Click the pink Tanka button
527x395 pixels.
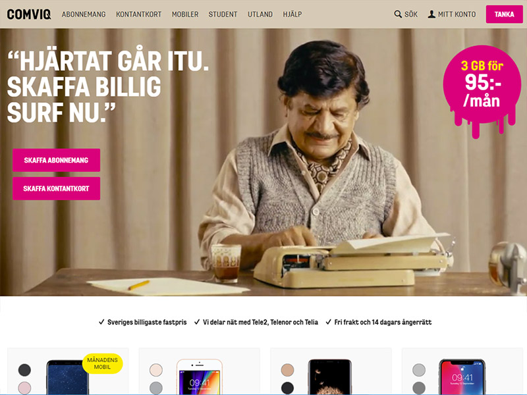pyautogui.click(x=504, y=14)
